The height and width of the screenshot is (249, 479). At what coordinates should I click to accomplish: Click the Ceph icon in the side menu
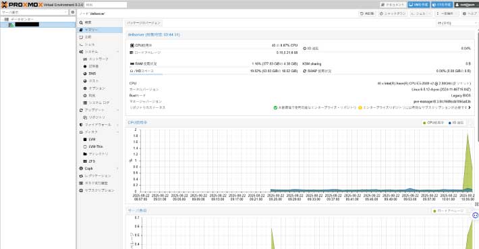(x=81, y=169)
